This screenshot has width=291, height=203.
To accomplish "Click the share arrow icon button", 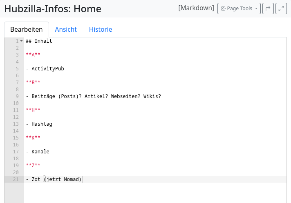I will 268,9.
